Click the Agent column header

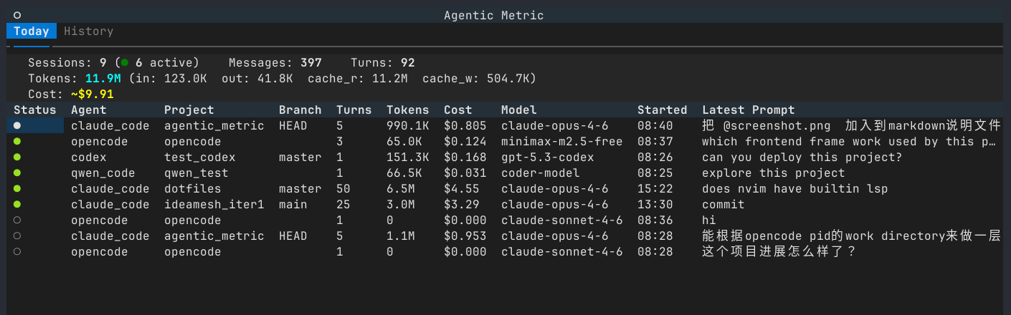pos(89,110)
